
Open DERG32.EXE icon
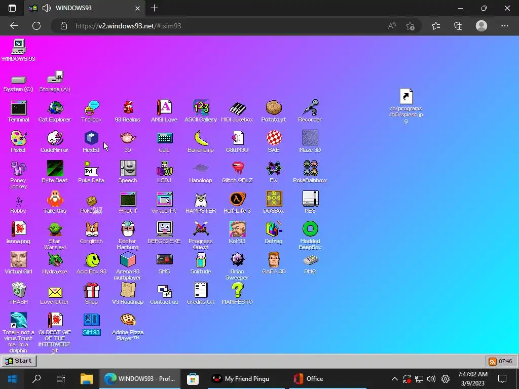pos(164,233)
